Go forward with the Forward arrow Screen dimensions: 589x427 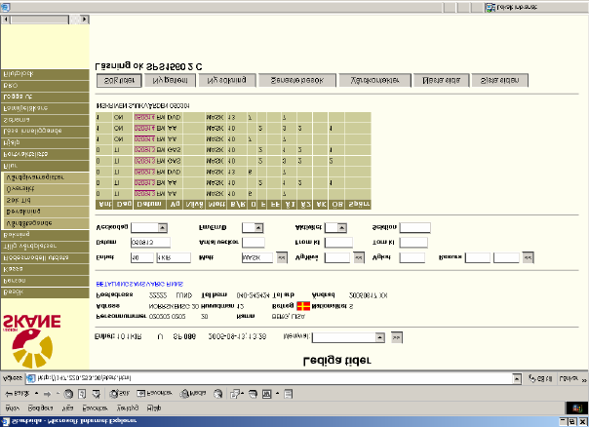coord(48,394)
